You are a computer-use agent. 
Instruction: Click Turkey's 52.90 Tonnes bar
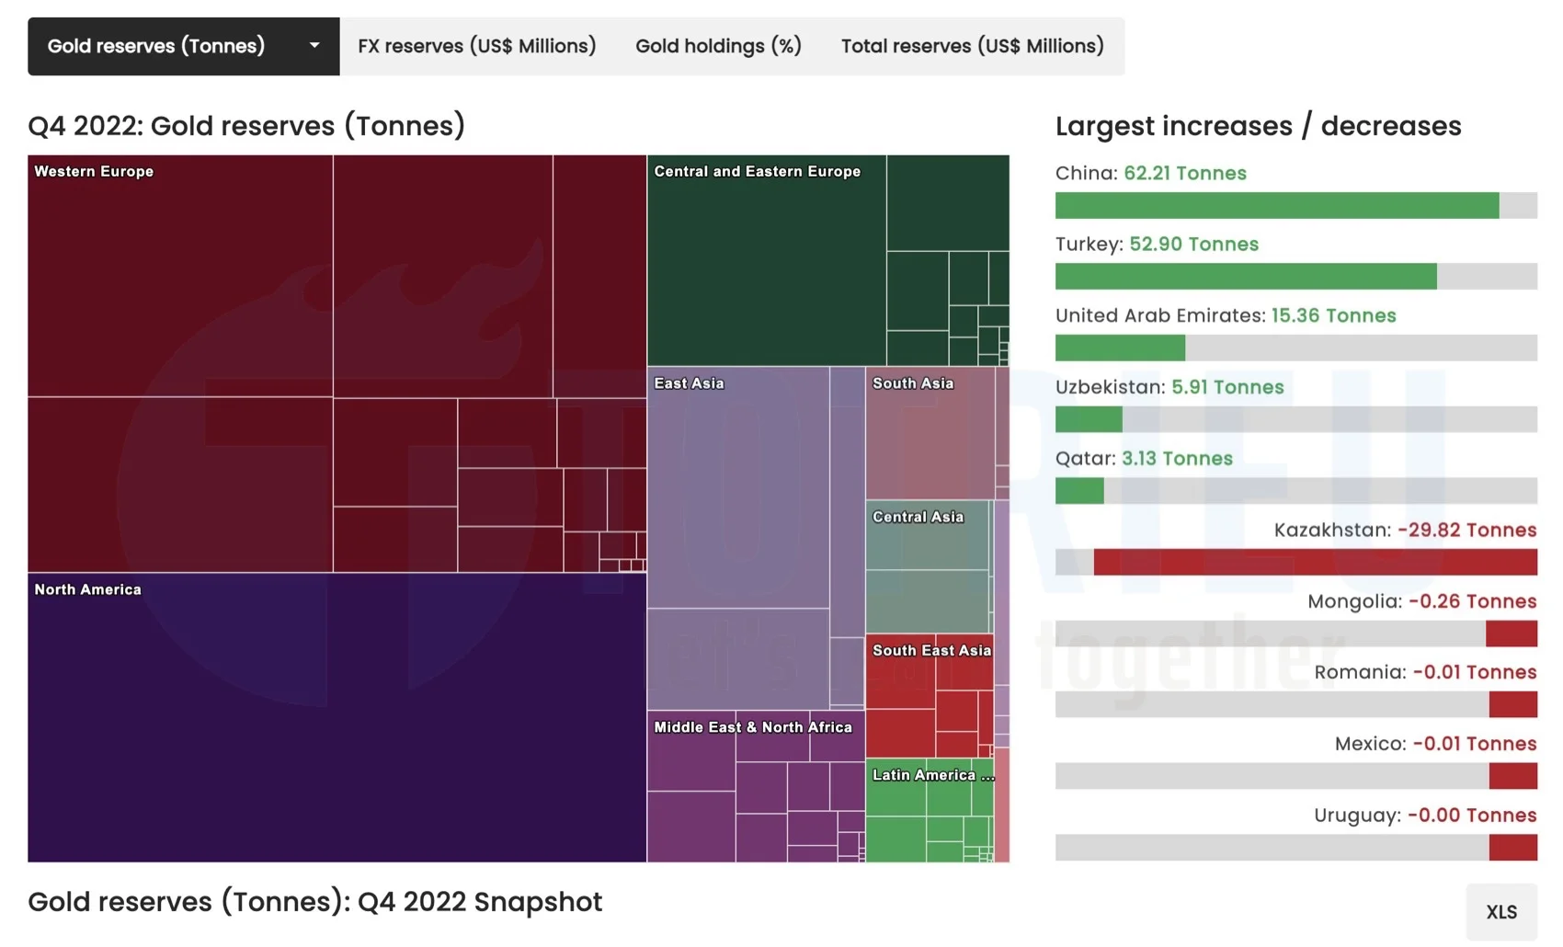point(1245,276)
